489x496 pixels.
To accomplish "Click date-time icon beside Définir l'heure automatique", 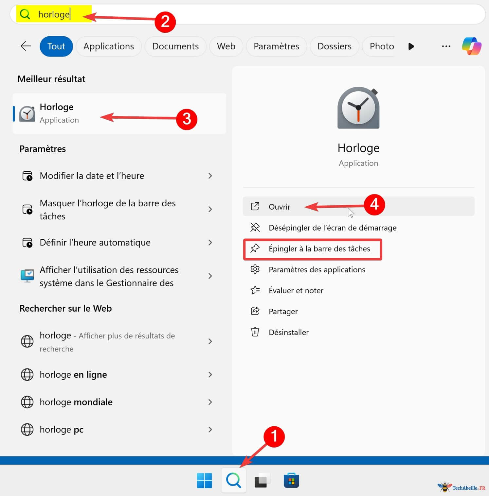I will [x=27, y=243].
